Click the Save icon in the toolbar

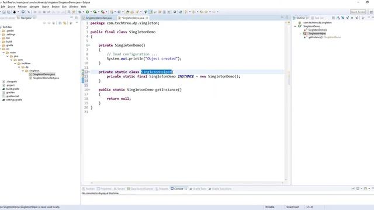click(x=4, y=12)
